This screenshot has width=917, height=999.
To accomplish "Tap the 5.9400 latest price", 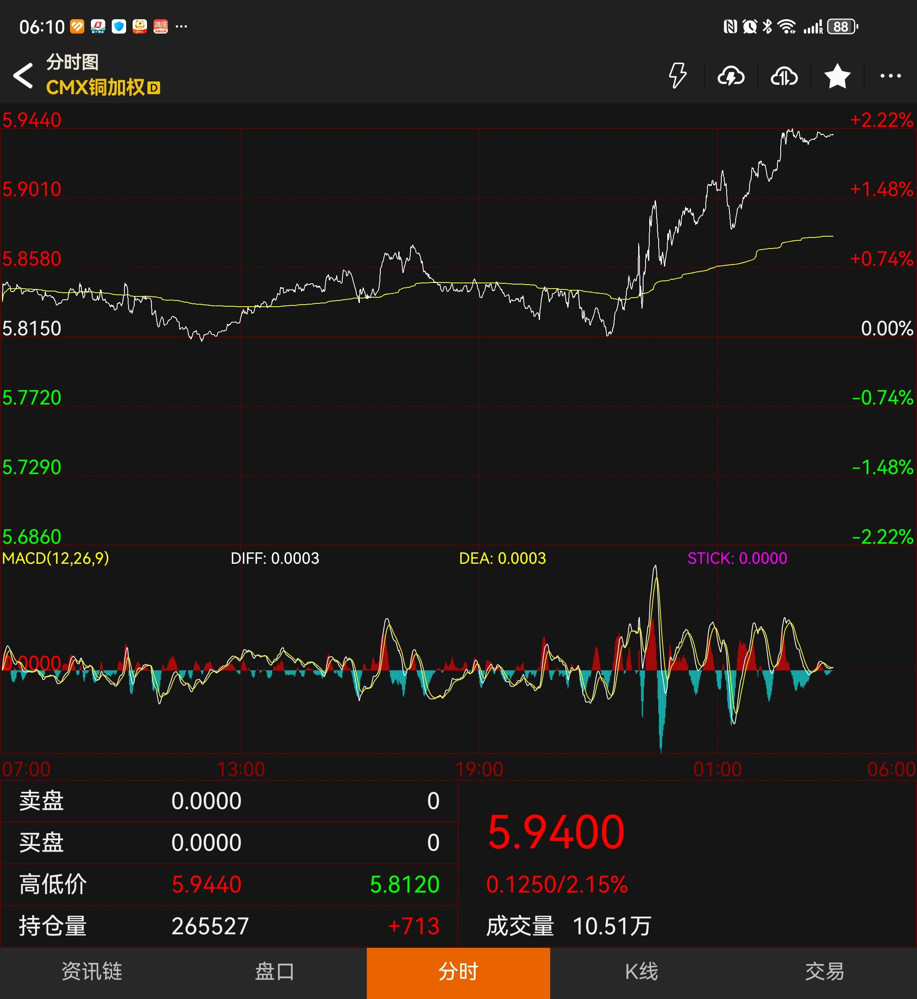I will coord(556,832).
